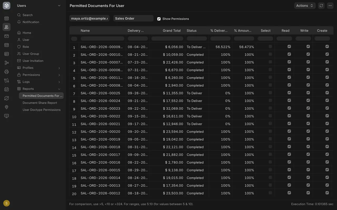Click the Read column header

coord(285,31)
